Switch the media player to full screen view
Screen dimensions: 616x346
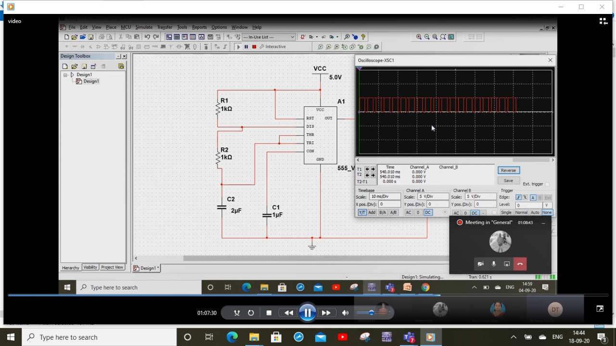click(600, 309)
